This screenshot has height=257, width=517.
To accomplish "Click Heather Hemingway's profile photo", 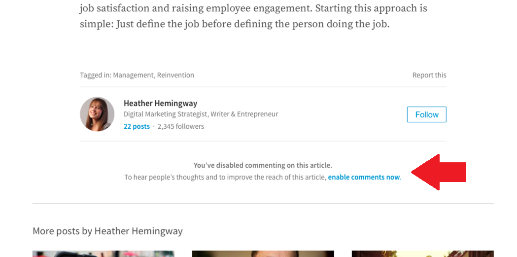I will point(97,114).
